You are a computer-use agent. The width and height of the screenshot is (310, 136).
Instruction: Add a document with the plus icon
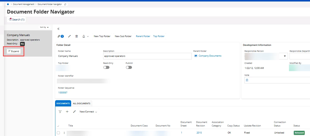(67, 112)
